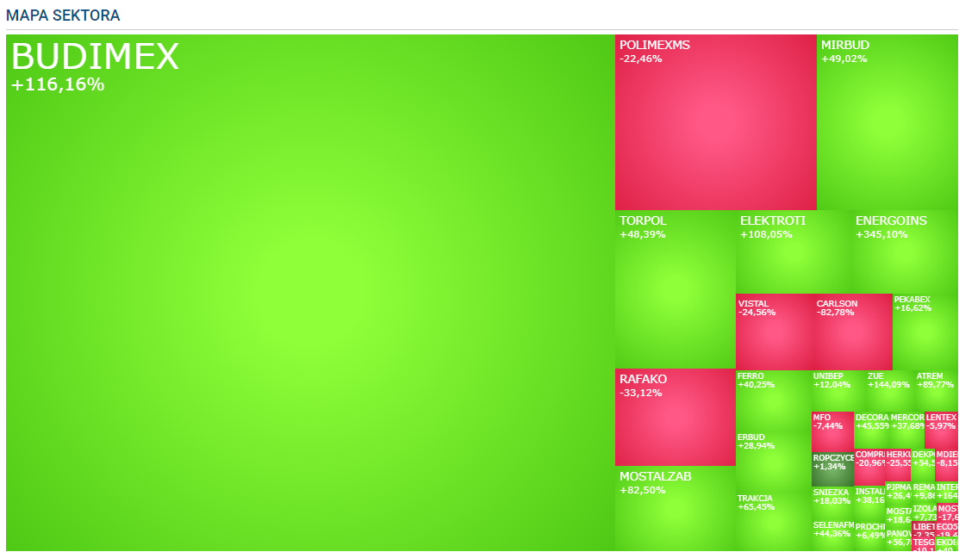Select the ELEKTROTI tile
Image resolution: width=959 pixels, height=552 pixels.
pos(793,251)
